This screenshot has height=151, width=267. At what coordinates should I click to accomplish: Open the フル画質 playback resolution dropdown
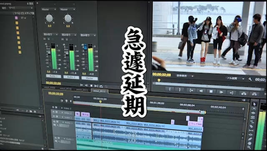[235, 78]
